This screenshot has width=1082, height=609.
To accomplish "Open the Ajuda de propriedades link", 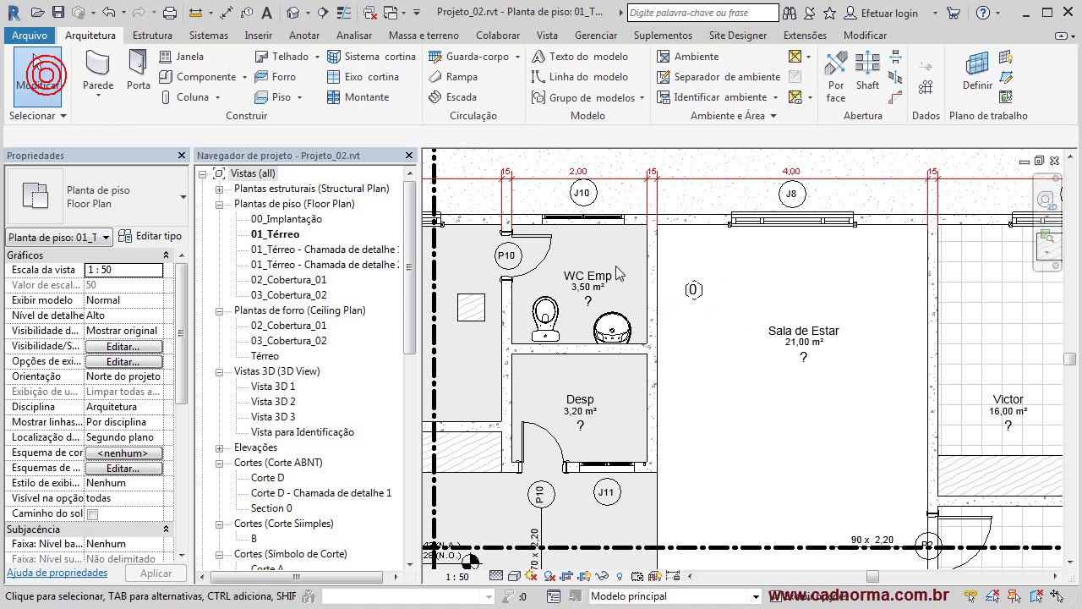I will [57, 573].
